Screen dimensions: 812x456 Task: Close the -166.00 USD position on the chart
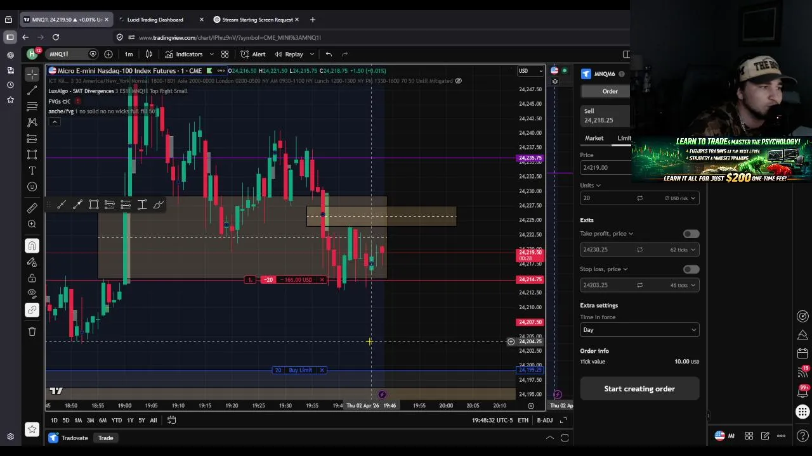322,280
